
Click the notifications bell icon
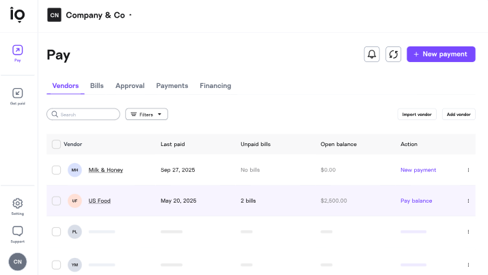(x=372, y=55)
